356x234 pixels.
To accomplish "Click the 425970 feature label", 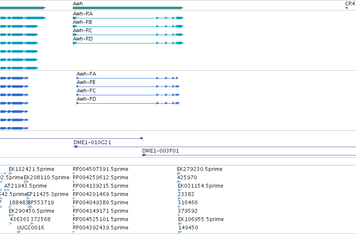I will tap(187, 178).
